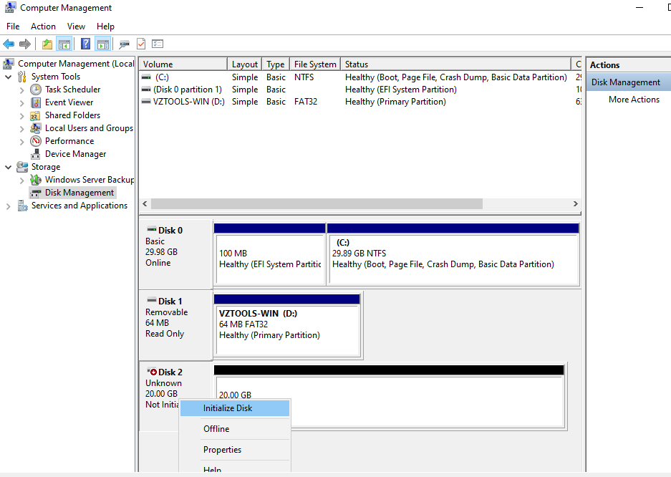Click the Windows Server Backup icon
Screen dimensions: 671x477
36,180
